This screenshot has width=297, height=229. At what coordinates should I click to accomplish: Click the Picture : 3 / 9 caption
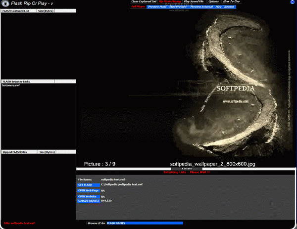(99, 164)
